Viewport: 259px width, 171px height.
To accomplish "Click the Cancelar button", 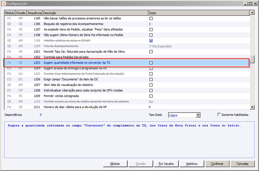I will point(242,164).
